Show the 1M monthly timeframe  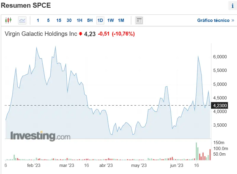tap(121, 20)
